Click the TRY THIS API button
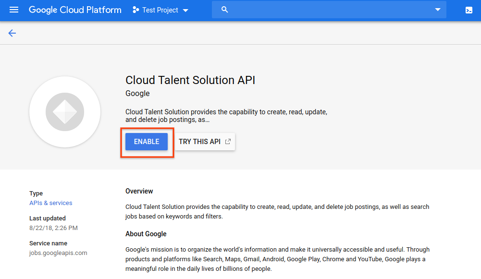This screenshot has height=279, width=481. coord(205,142)
